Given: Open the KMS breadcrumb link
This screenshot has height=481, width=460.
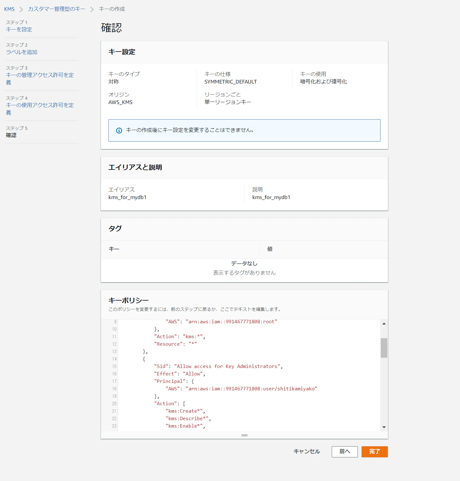Looking at the screenshot, I should (x=9, y=9).
